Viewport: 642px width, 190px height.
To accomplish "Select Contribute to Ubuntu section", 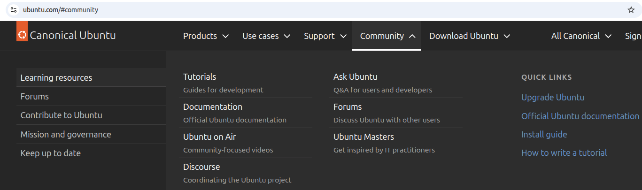I will [91, 115].
